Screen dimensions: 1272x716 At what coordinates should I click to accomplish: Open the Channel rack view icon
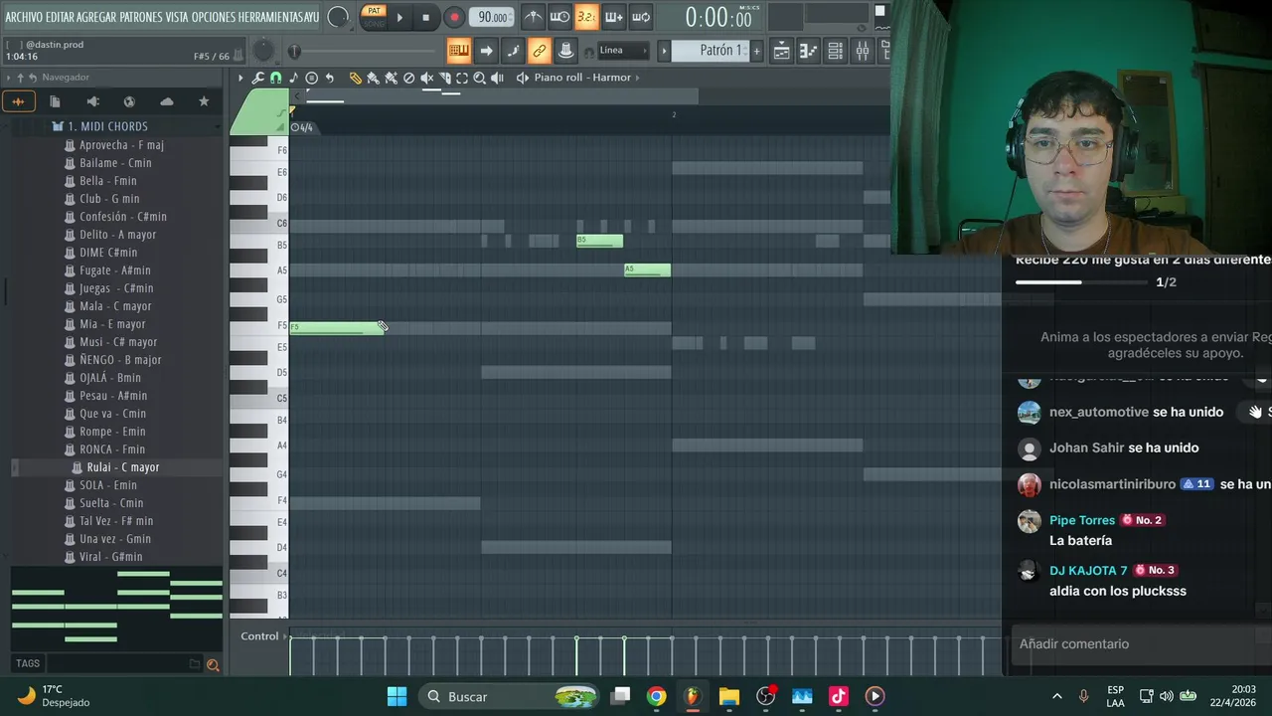836,51
